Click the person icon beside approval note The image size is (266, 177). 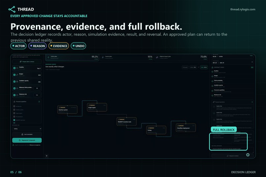[x=14, y=145]
